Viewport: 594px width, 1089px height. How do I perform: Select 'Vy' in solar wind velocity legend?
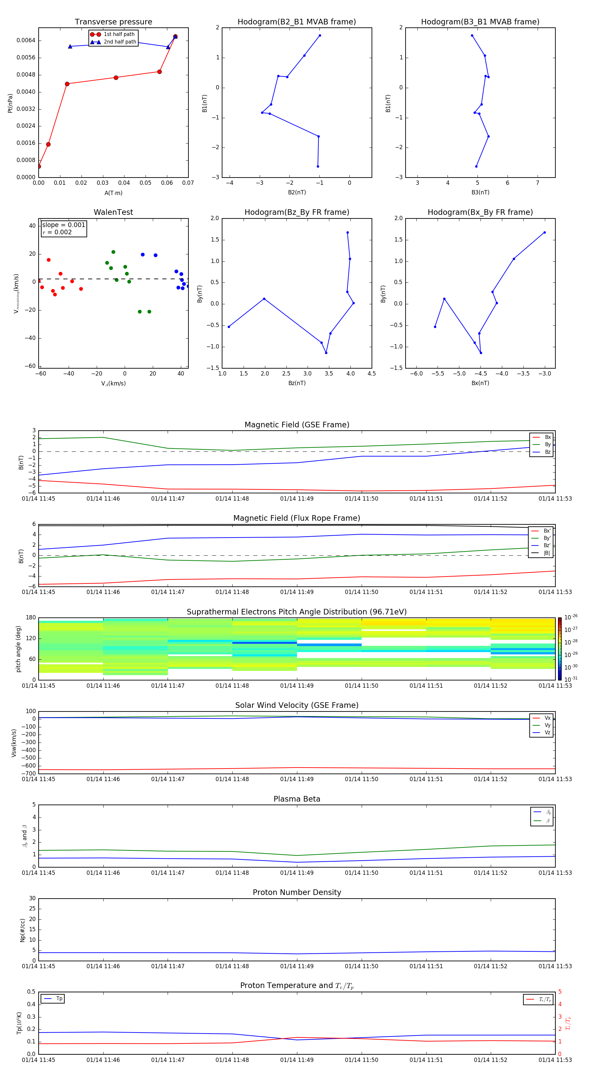(542, 725)
